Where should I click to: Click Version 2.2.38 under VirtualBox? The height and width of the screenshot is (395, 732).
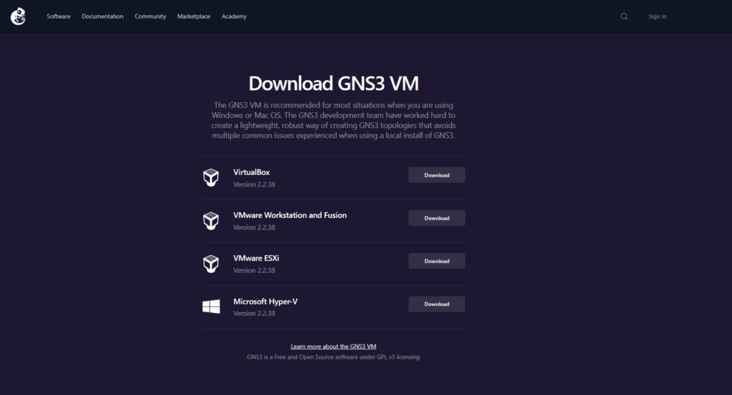tap(254, 184)
